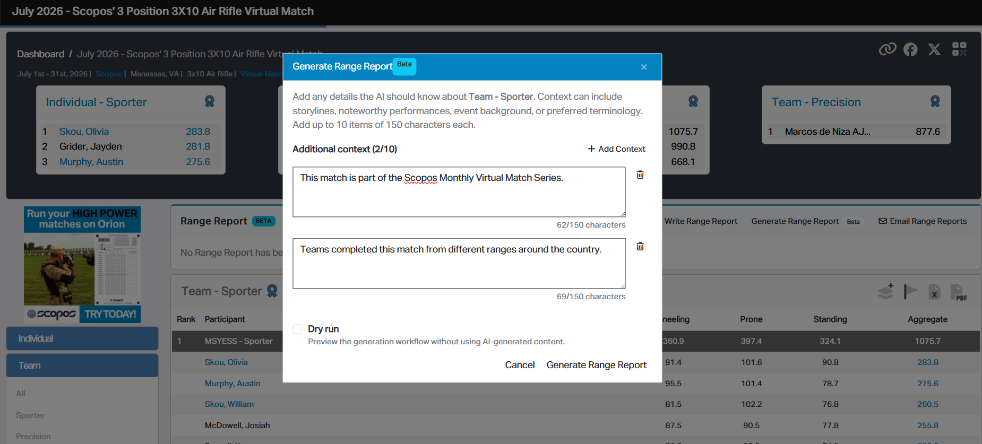Click the Prone column header
982x444 pixels.
click(x=751, y=319)
